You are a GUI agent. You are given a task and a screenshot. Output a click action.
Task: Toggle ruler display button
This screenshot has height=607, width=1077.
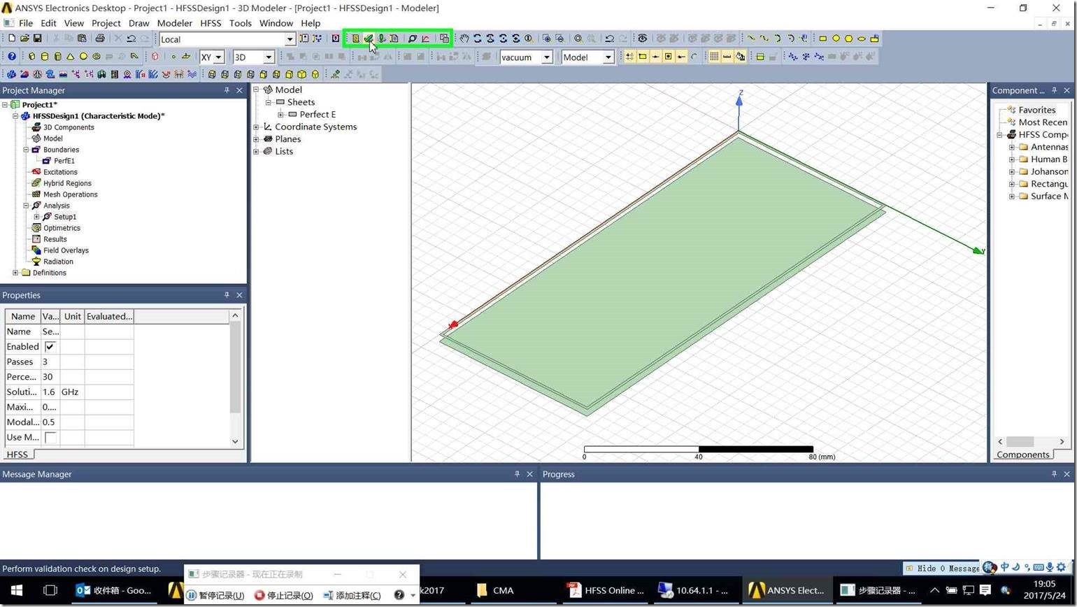[x=727, y=57]
